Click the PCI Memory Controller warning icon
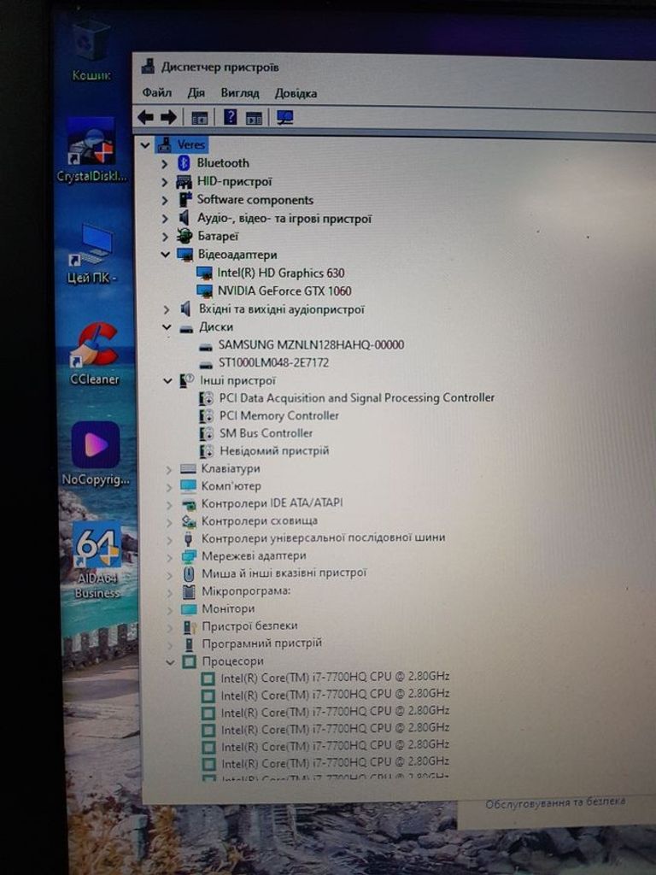The height and width of the screenshot is (875, 656). 207,416
